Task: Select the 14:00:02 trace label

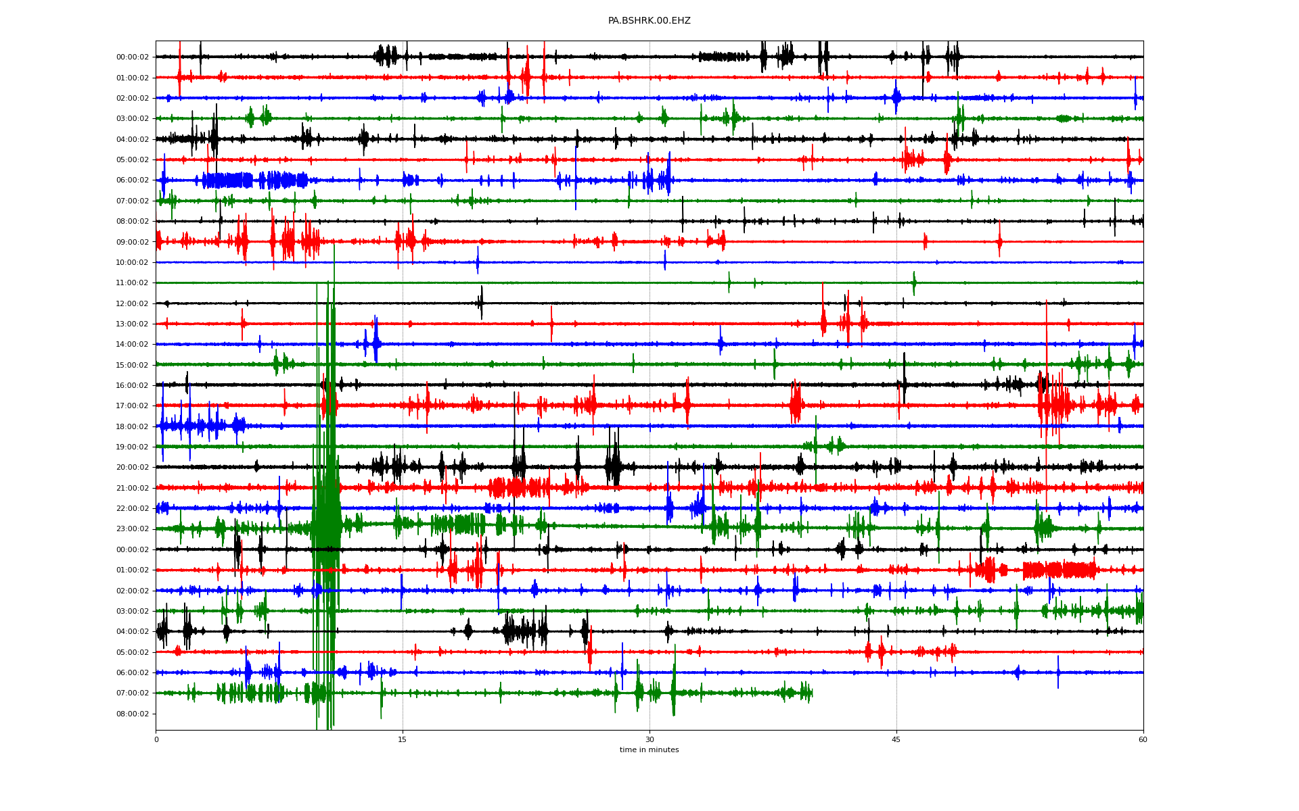Action: click(132, 345)
